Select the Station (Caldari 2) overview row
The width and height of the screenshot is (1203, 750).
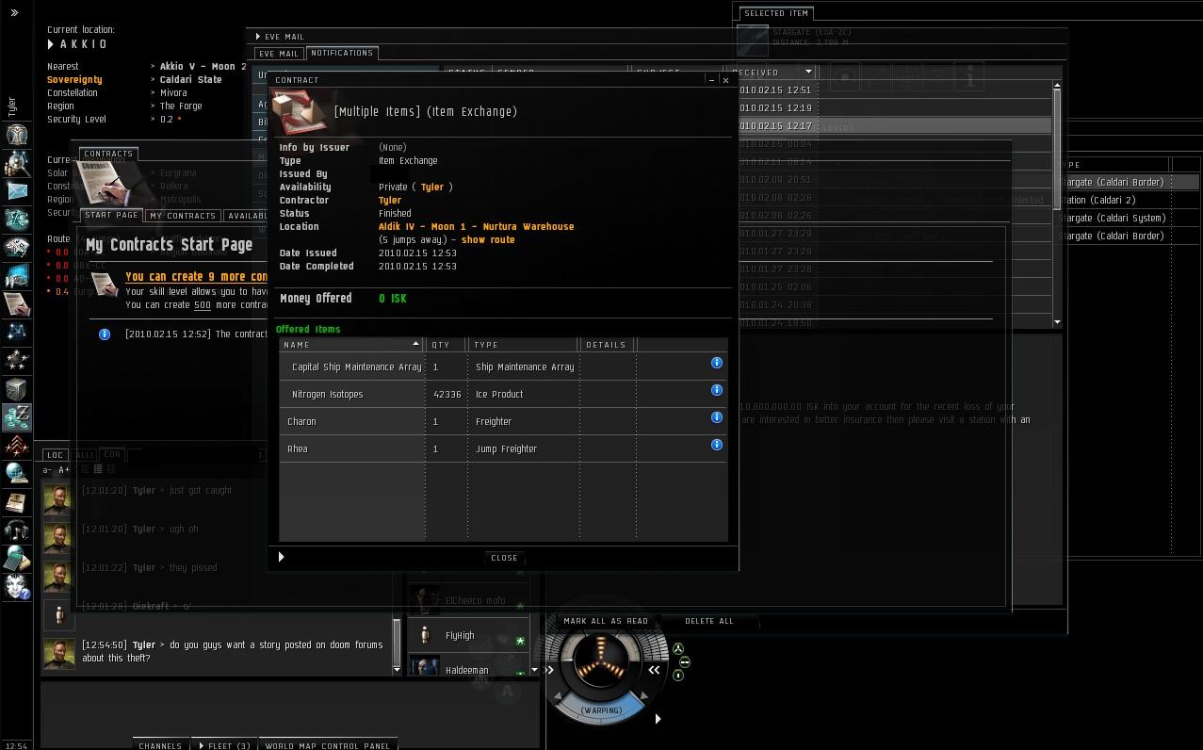click(1128, 200)
